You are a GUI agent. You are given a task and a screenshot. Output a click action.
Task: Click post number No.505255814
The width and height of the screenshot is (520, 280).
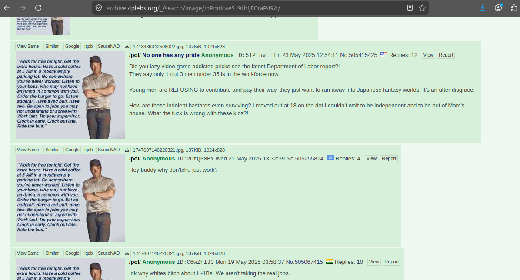pyautogui.click(x=305, y=159)
